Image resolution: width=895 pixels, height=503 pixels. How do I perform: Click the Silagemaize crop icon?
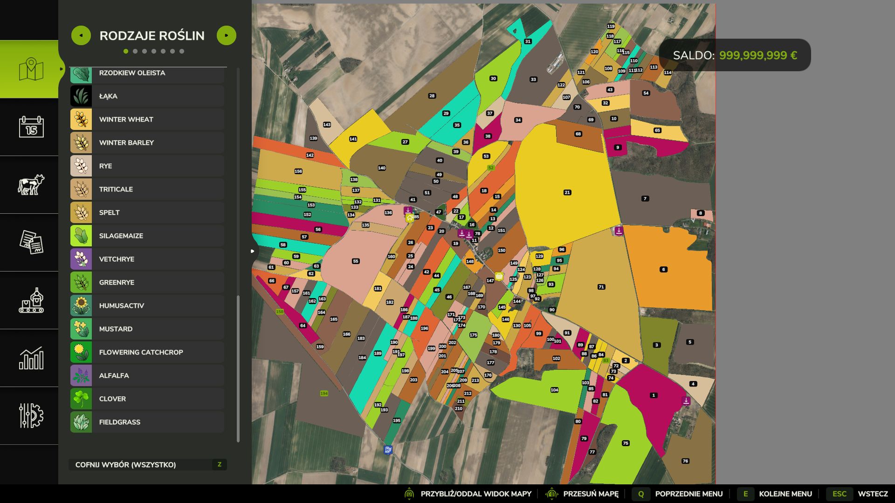coord(81,236)
